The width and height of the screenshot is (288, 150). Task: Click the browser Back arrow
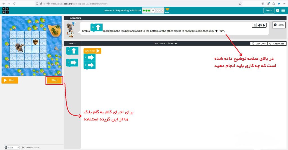(x=4, y=3)
